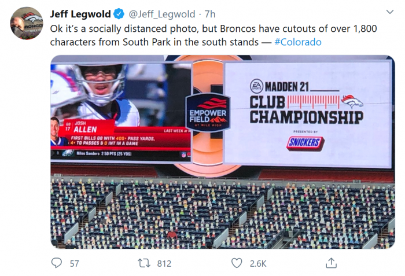
Task: Open the Jeff Legwold display name link
Action: tap(80, 14)
